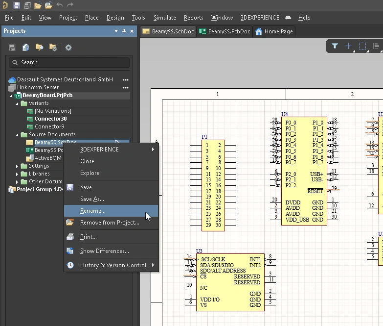Choose Save As... from context menu
Image resolution: width=383 pixels, height=326 pixels.
(111, 199)
